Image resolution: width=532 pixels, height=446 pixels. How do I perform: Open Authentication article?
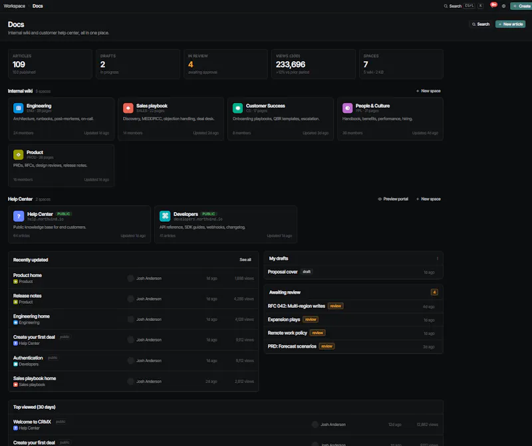[28, 358]
